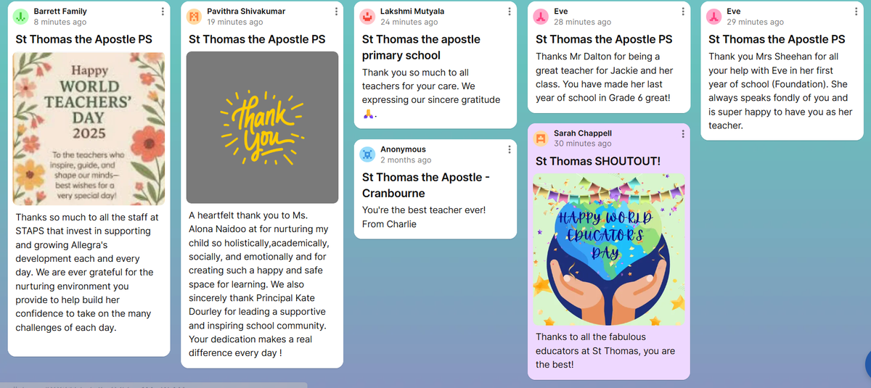Click Lakshmi Mutyala's red avatar icon
The height and width of the screenshot is (388, 871).
point(367,16)
